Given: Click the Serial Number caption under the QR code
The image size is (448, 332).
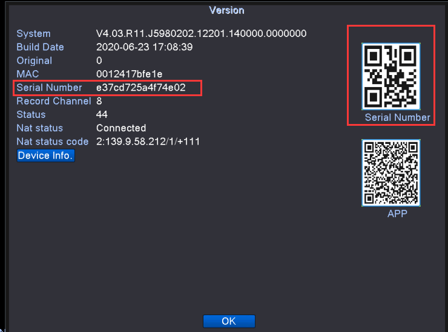Looking at the screenshot, I should (x=397, y=117).
